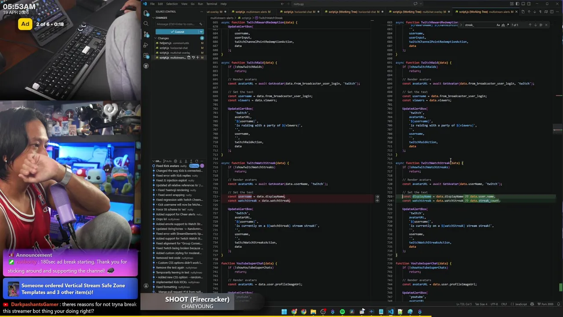563x317 pixels.
Task: Toggle the secondary side bar visibility
Action: 529,4
